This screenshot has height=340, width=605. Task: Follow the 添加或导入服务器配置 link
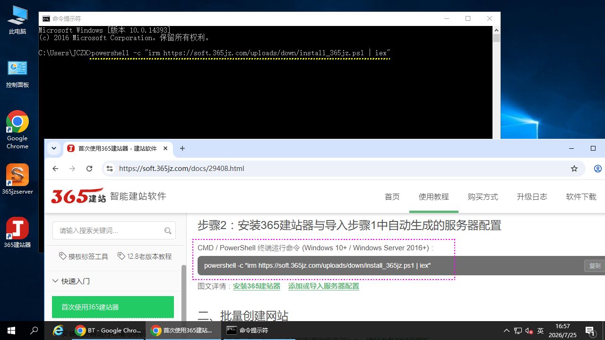(x=324, y=286)
